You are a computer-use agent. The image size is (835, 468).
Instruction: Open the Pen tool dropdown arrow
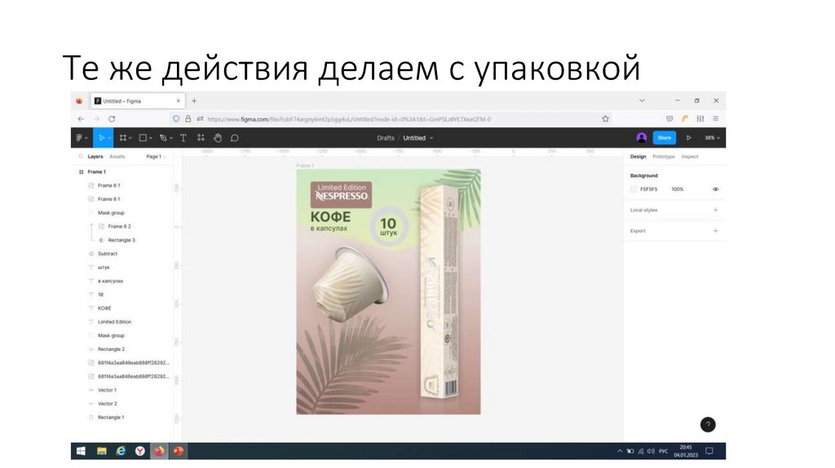pyautogui.click(x=171, y=138)
